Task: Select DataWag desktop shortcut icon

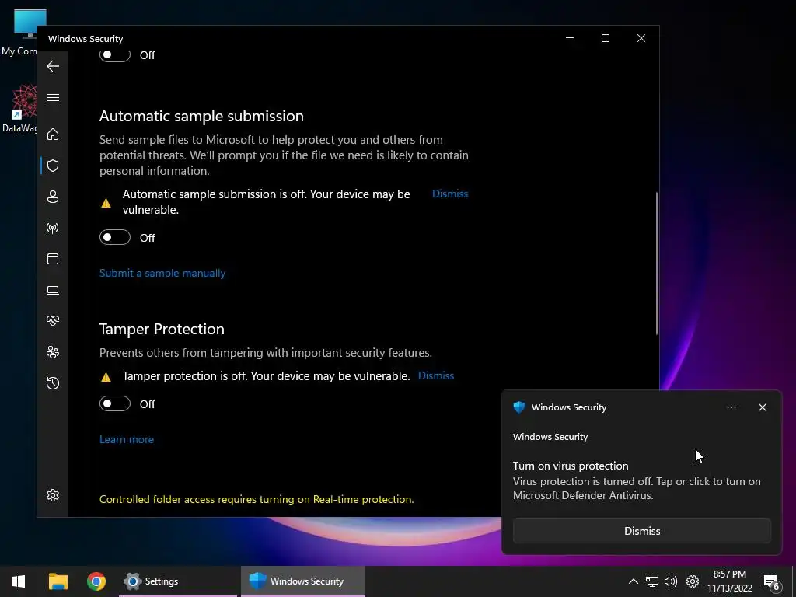Action: point(20,109)
